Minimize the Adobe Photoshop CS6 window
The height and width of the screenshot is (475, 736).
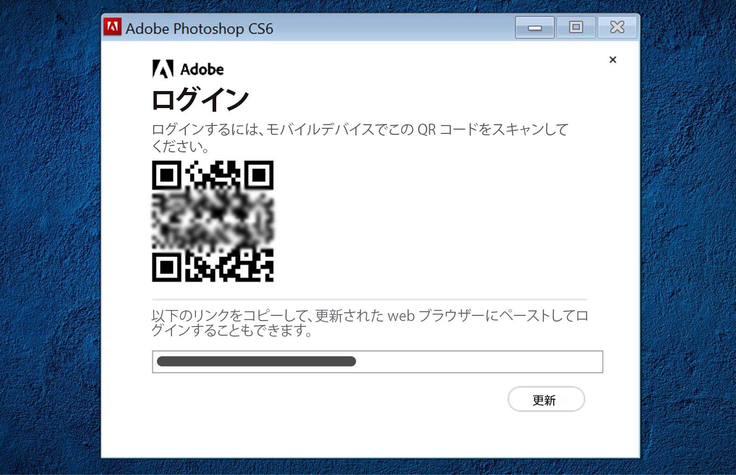point(535,28)
